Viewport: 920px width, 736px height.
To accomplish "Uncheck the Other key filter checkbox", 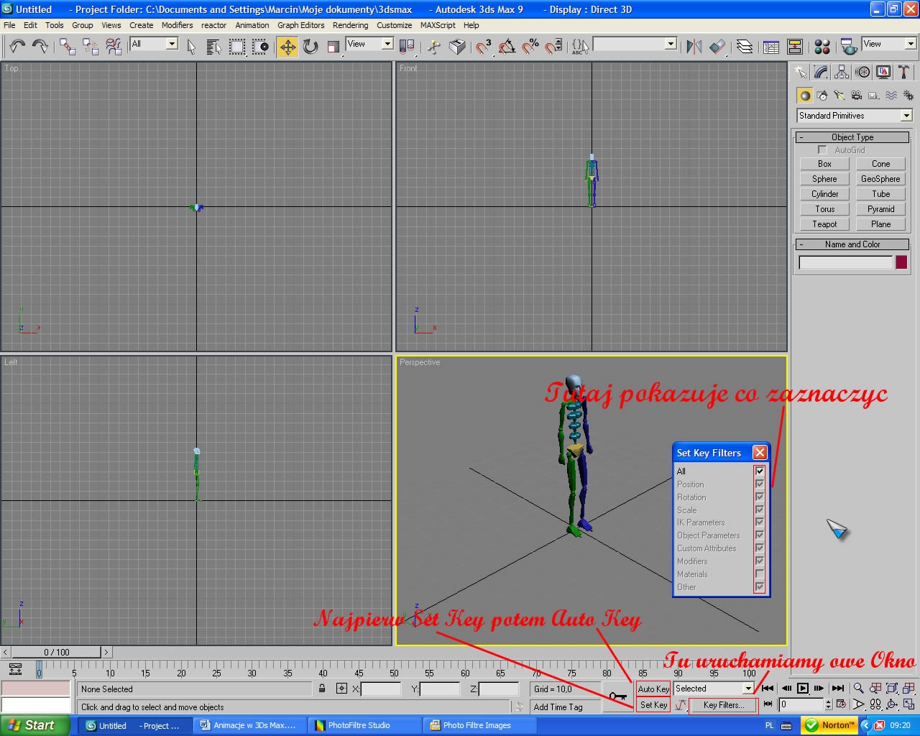I will point(759,587).
